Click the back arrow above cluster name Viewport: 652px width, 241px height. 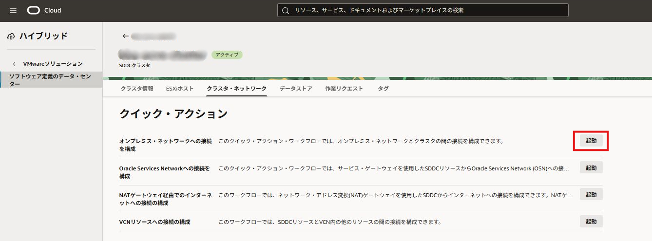tap(126, 36)
